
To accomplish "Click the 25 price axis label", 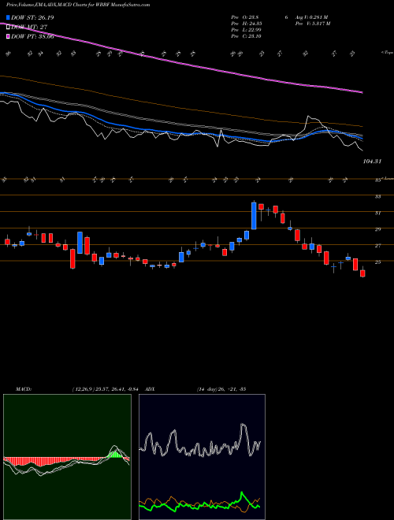I will tap(377, 262).
